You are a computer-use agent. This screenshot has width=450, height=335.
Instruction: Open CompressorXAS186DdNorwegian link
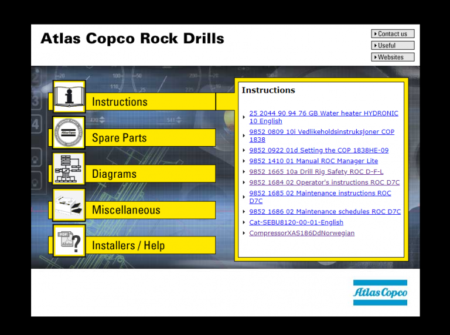(302, 233)
